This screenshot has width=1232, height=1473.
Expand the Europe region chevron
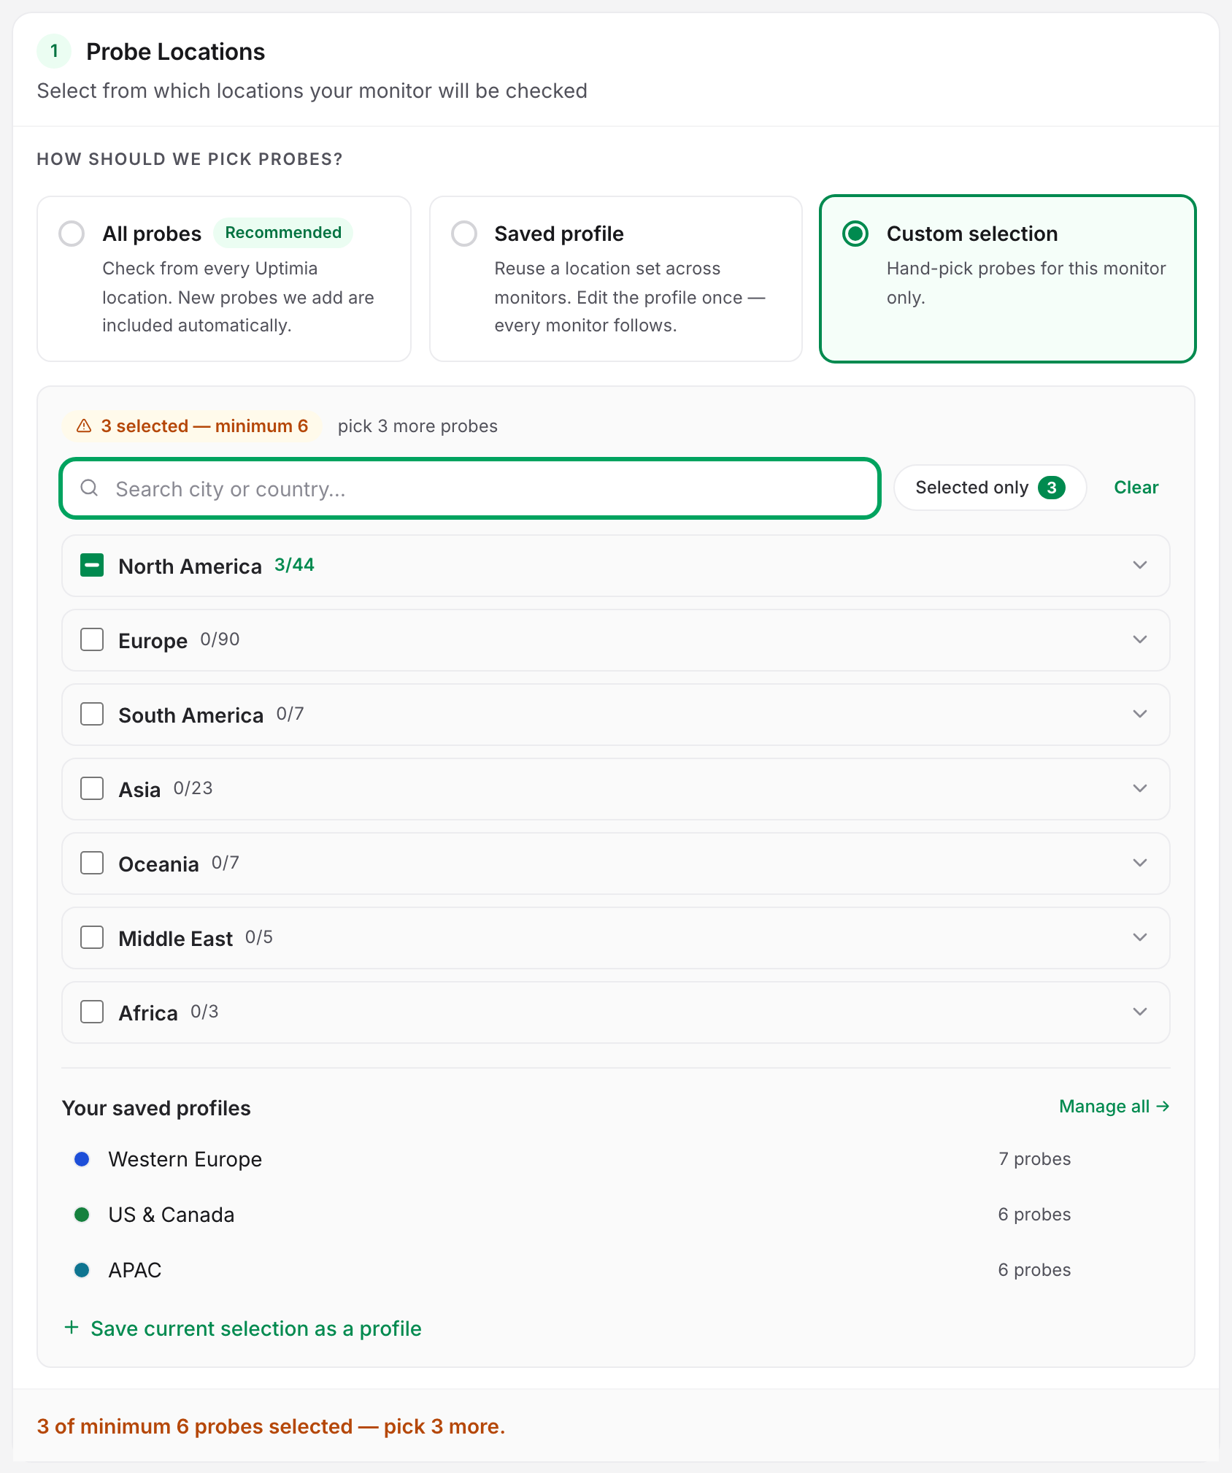tap(1140, 639)
